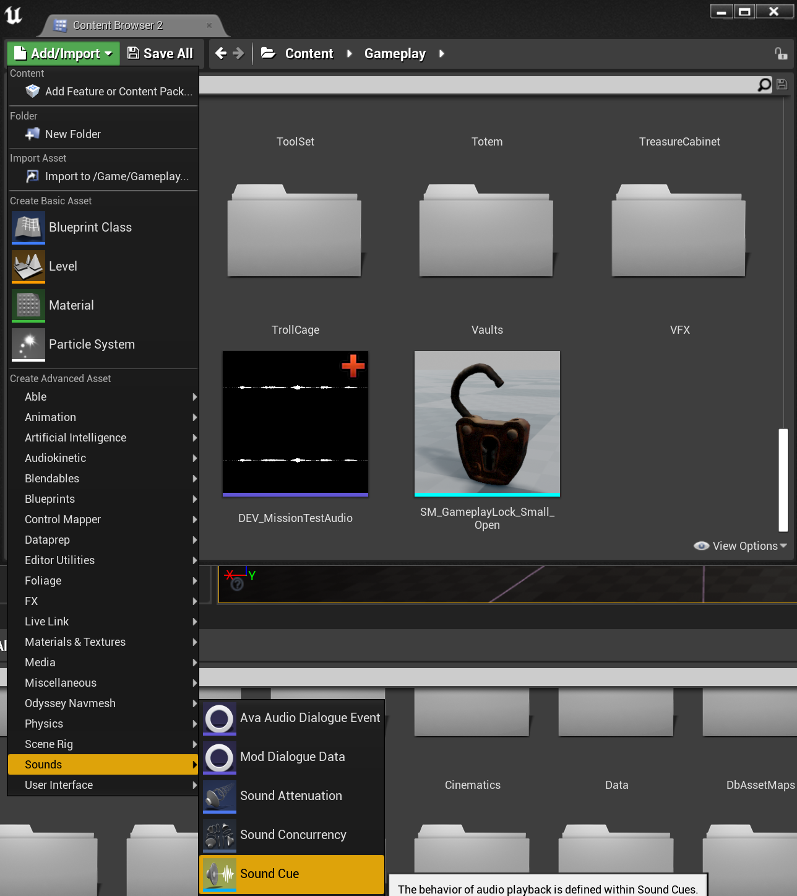Select the Sound Attenuation icon
Image resolution: width=797 pixels, height=896 pixels.
[220, 795]
